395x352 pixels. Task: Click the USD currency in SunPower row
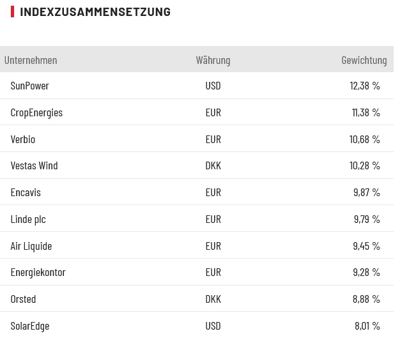click(x=213, y=86)
